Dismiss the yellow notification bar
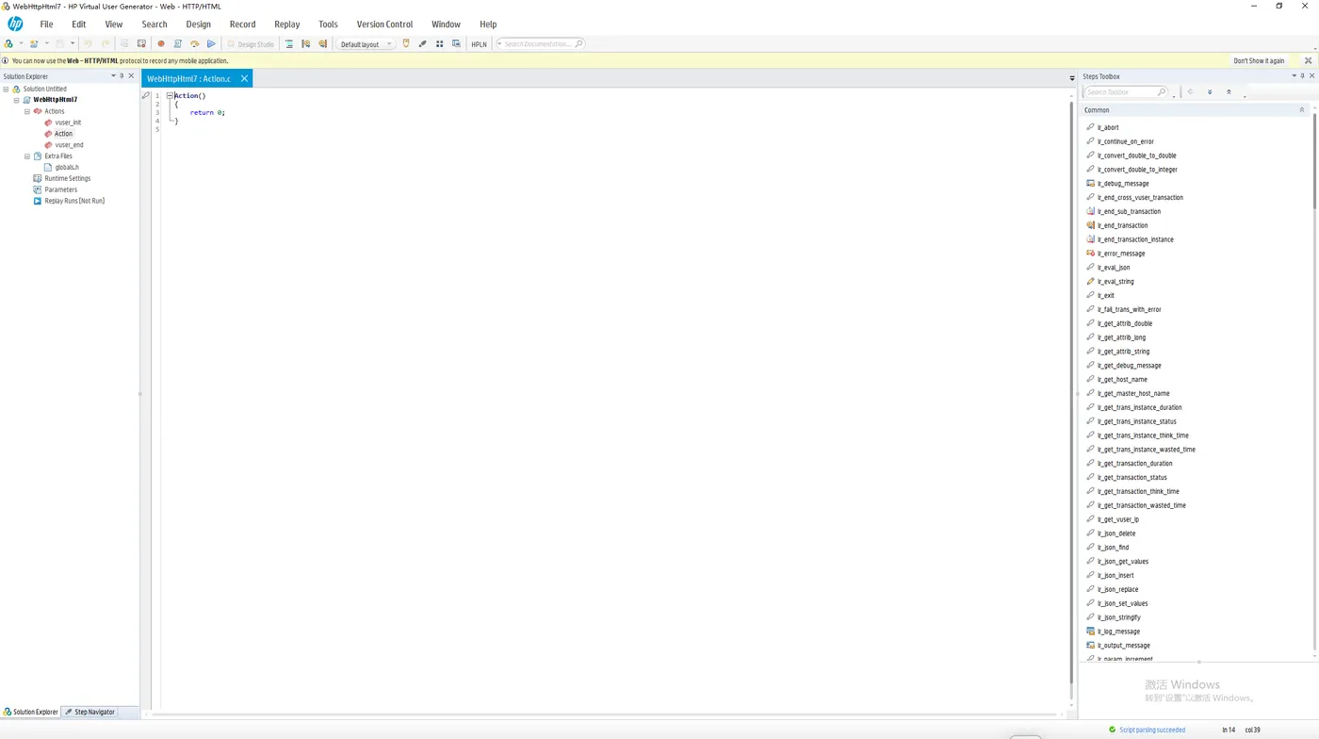The height and width of the screenshot is (739, 1319). [1308, 61]
